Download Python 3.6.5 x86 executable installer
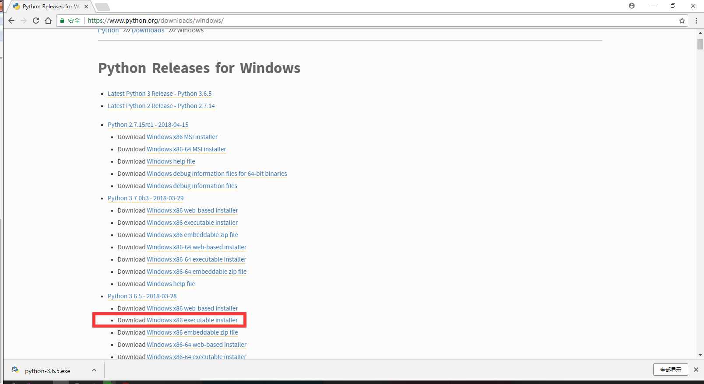 [192, 320]
